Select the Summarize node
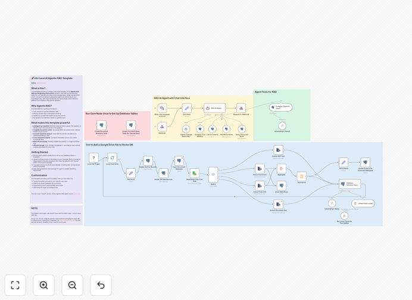412x300 pixels. click(x=302, y=176)
